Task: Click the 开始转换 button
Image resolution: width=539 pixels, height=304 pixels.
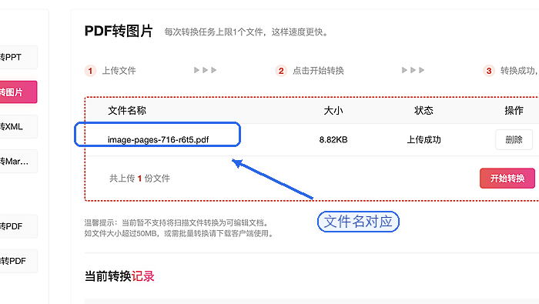Action: click(507, 179)
